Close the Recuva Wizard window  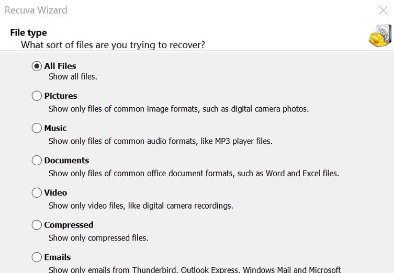pyautogui.click(x=383, y=10)
